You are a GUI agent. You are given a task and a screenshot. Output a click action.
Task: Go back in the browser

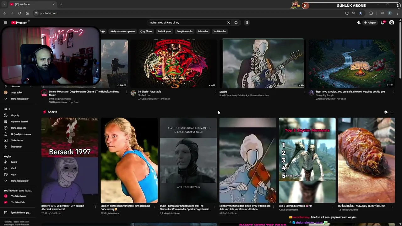(4, 13)
